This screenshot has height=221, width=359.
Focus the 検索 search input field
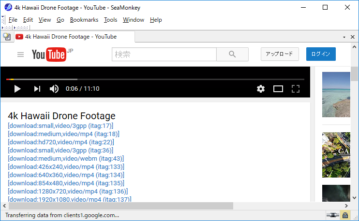pyautogui.click(x=164, y=55)
